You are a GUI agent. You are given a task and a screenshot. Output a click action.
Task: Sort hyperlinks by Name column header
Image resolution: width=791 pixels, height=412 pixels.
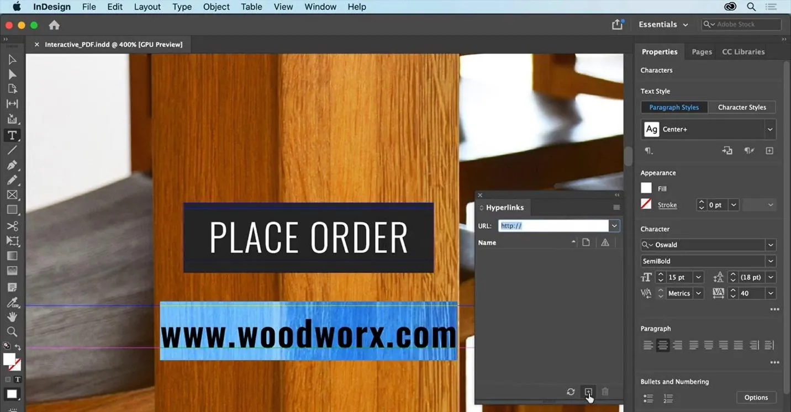pyautogui.click(x=487, y=242)
